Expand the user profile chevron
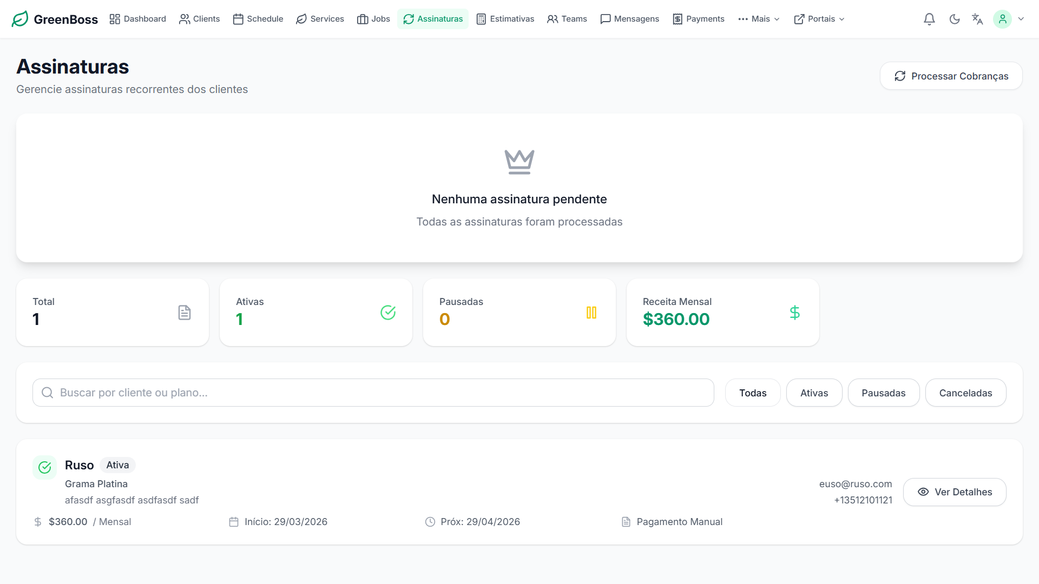This screenshot has width=1039, height=584. [x=1022, y=19]
